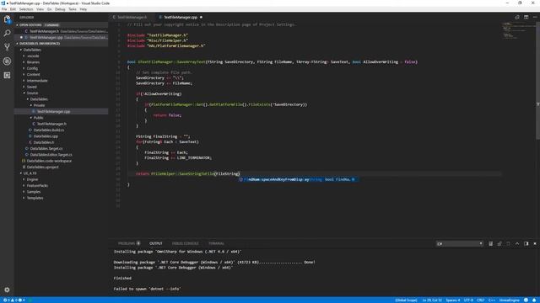Screen dimensions: 540x303
Task: Open the Selection menu
Action: [26, 9]
